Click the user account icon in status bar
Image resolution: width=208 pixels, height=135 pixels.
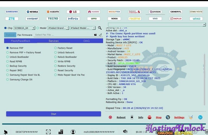73,132
